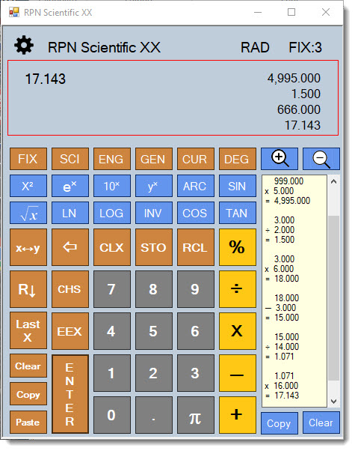Click the blue Clear button under tape
The height and width of the screenshot is (451, 355).
(321, 423)
